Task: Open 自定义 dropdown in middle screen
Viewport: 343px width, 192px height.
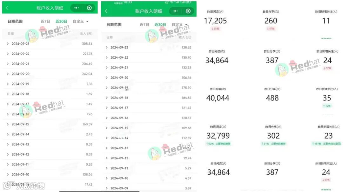Action: (179, 25)
